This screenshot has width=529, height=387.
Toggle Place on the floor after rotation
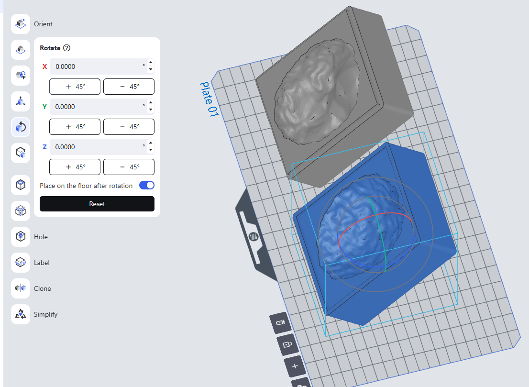pyautogui.click(x=147, y=185)
